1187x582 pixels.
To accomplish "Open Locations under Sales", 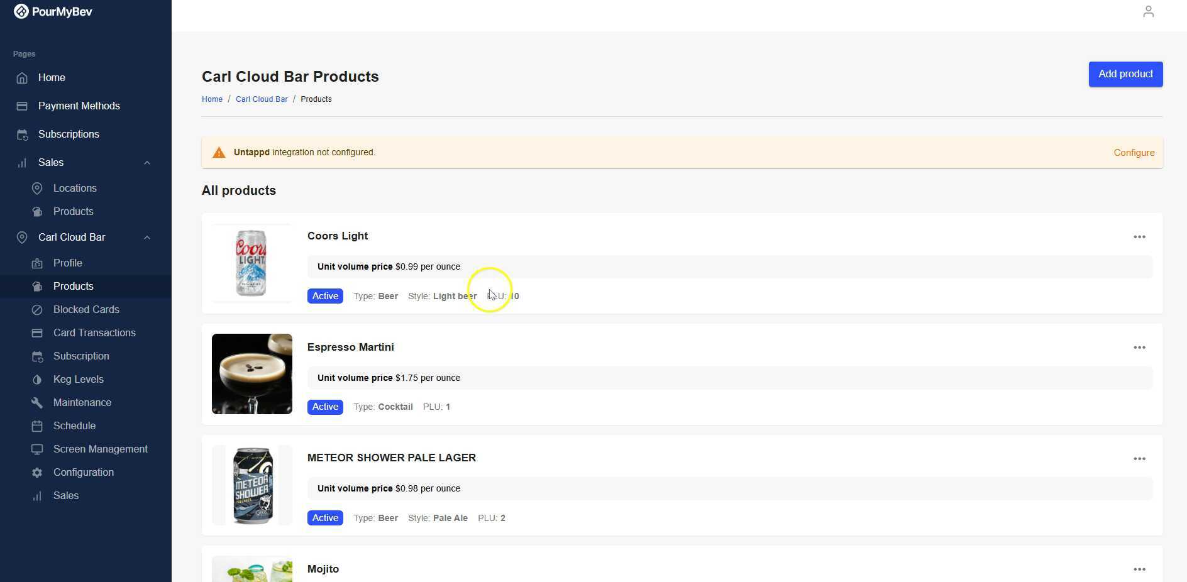I will (x=75, y=189).
